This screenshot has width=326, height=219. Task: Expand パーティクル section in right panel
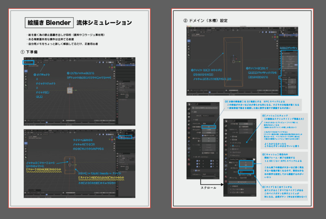[x=235, y=143]
